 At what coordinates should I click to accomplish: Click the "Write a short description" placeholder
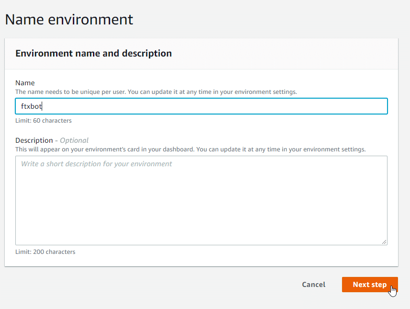pos(96,164)
